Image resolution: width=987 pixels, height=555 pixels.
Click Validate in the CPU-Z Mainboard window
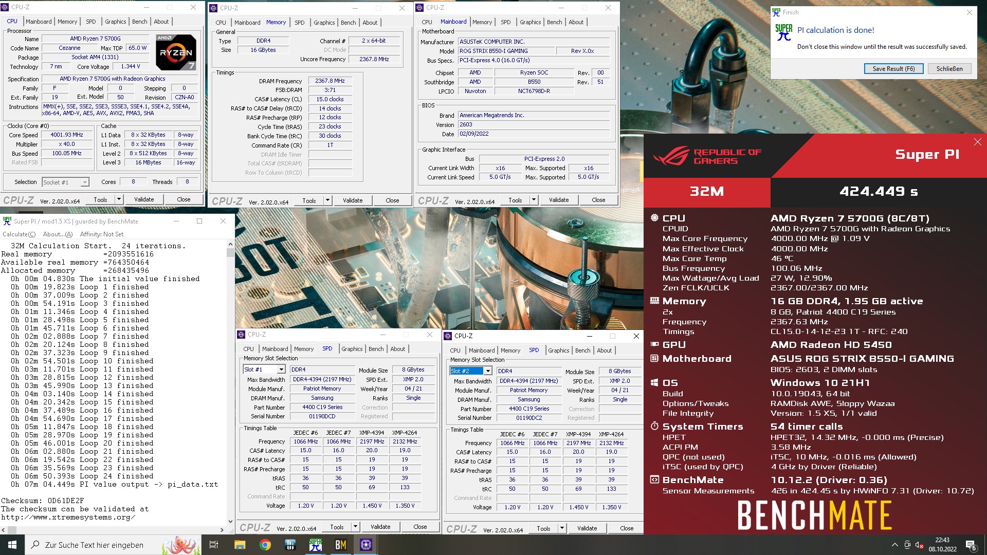pyautogui.click(x=559, y=200)
